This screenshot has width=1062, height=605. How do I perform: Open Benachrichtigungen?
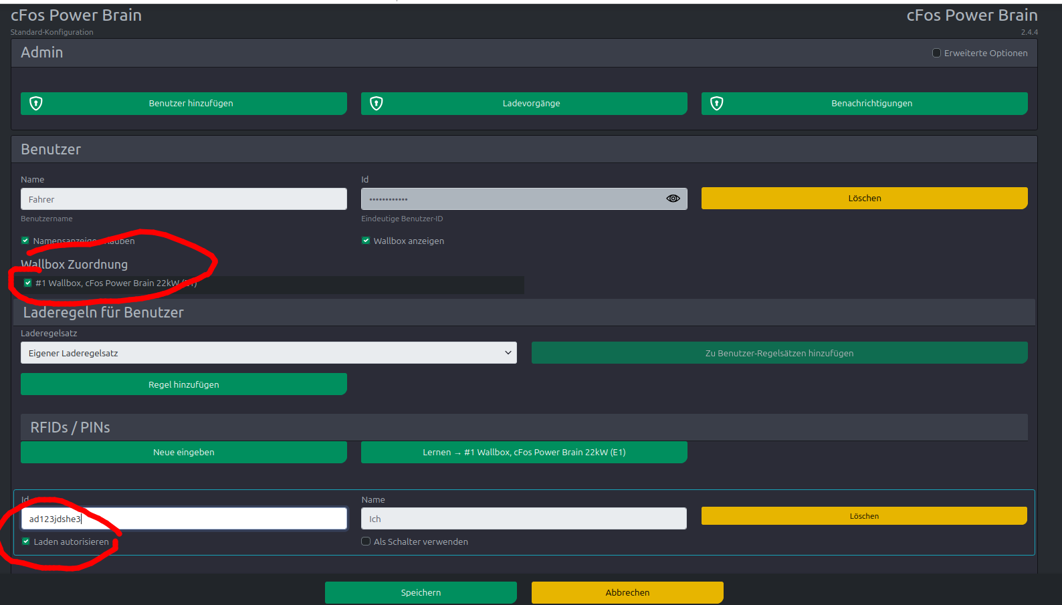865,104
